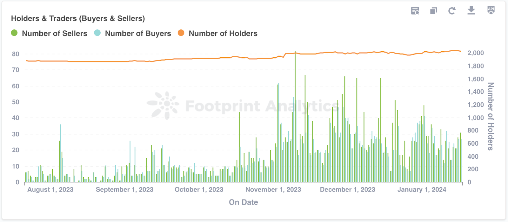Select the August 1, 2023 date label
Viewport: 508px width, 222px height.
pyautogui.click(x=50, y=190)
